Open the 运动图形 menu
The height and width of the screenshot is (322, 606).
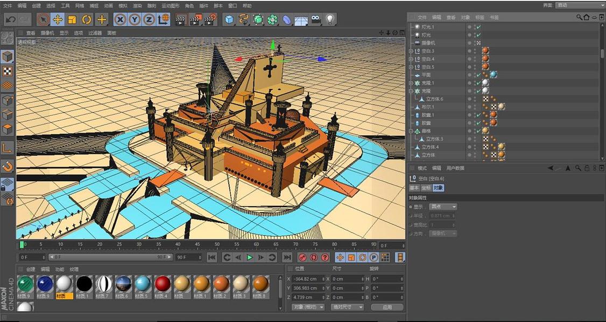pos(171,6)
